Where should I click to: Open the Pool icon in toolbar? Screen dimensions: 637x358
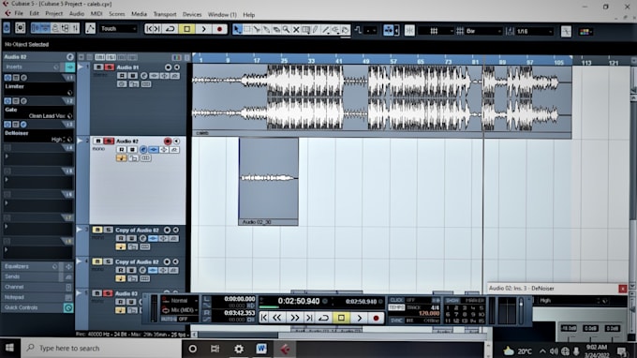[65, 28]
